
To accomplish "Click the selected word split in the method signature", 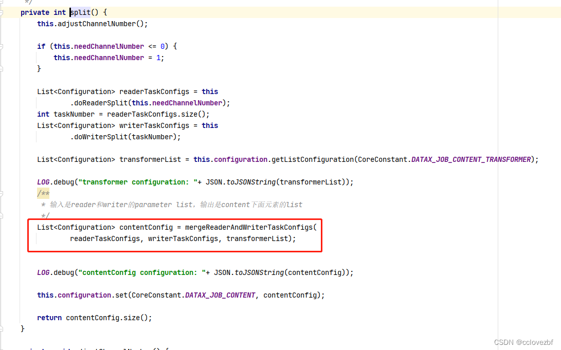I will (80, 12).
